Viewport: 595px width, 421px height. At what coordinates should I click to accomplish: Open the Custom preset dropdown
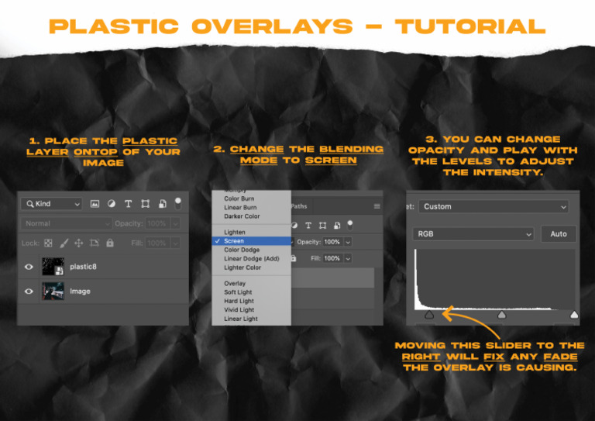pyautogui.click(x=494, y=206)
